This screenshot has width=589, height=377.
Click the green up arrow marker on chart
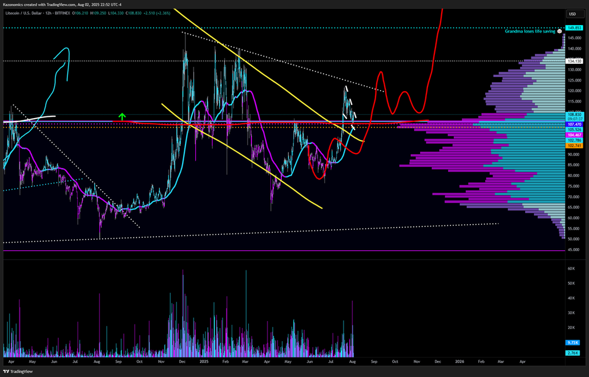tap(122, 116)
